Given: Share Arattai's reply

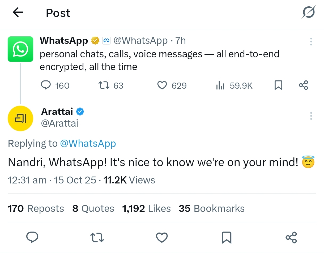Looking at the screenshot, I should (291, 237).
